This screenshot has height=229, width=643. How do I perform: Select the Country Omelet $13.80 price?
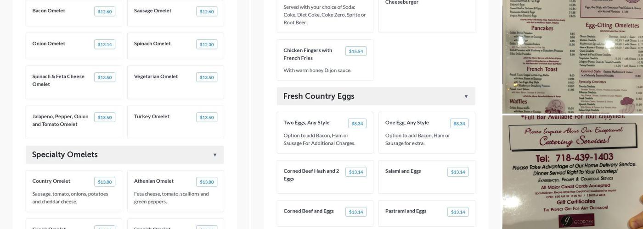(x=105, y=182)
